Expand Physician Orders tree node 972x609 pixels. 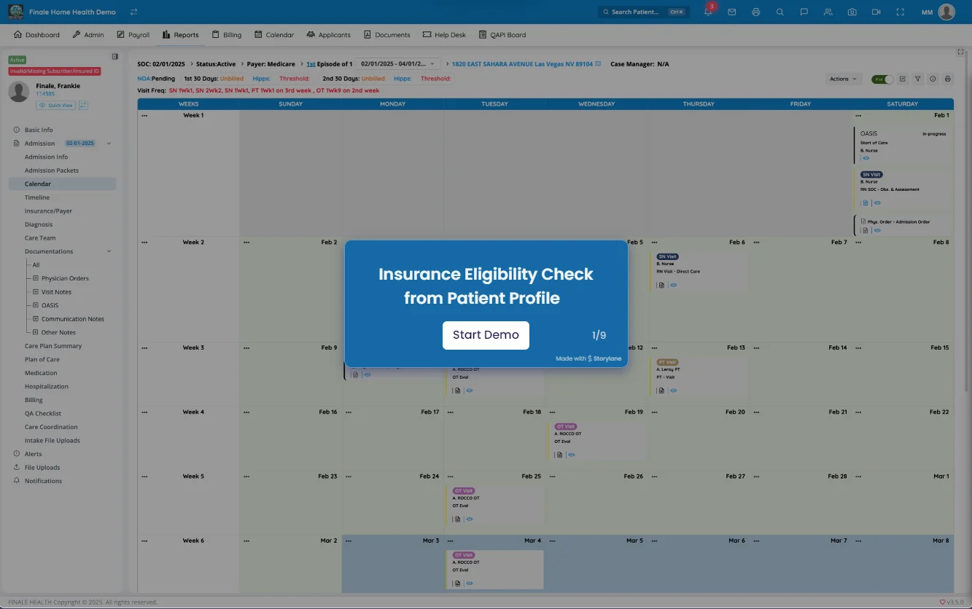35,278
